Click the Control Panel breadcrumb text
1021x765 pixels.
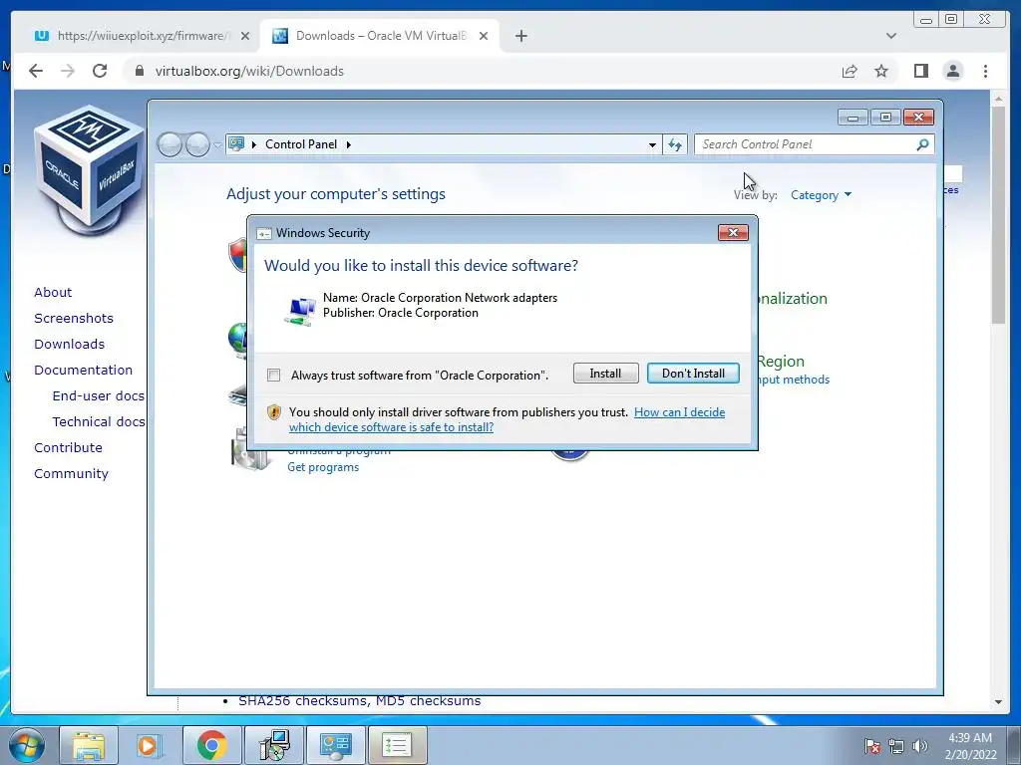[x=301, y=144]
